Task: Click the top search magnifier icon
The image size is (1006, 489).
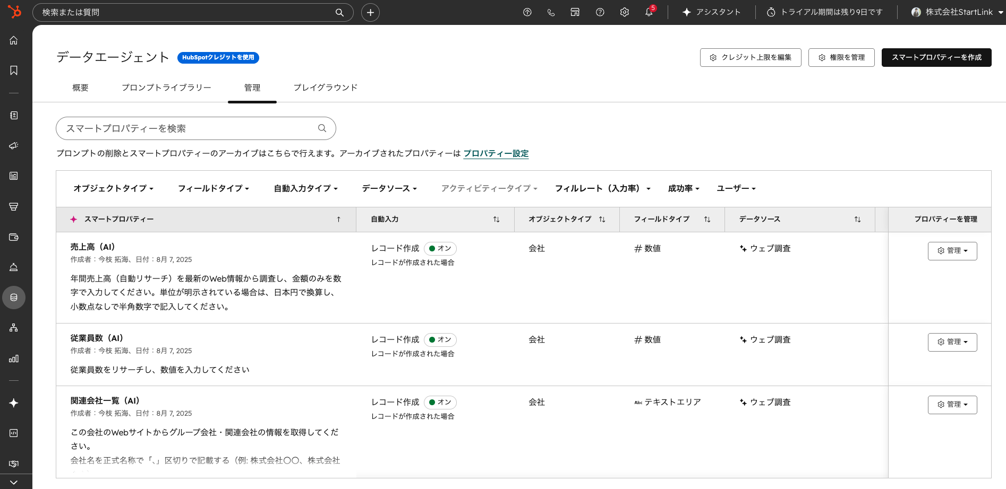Action: (339, 12)
